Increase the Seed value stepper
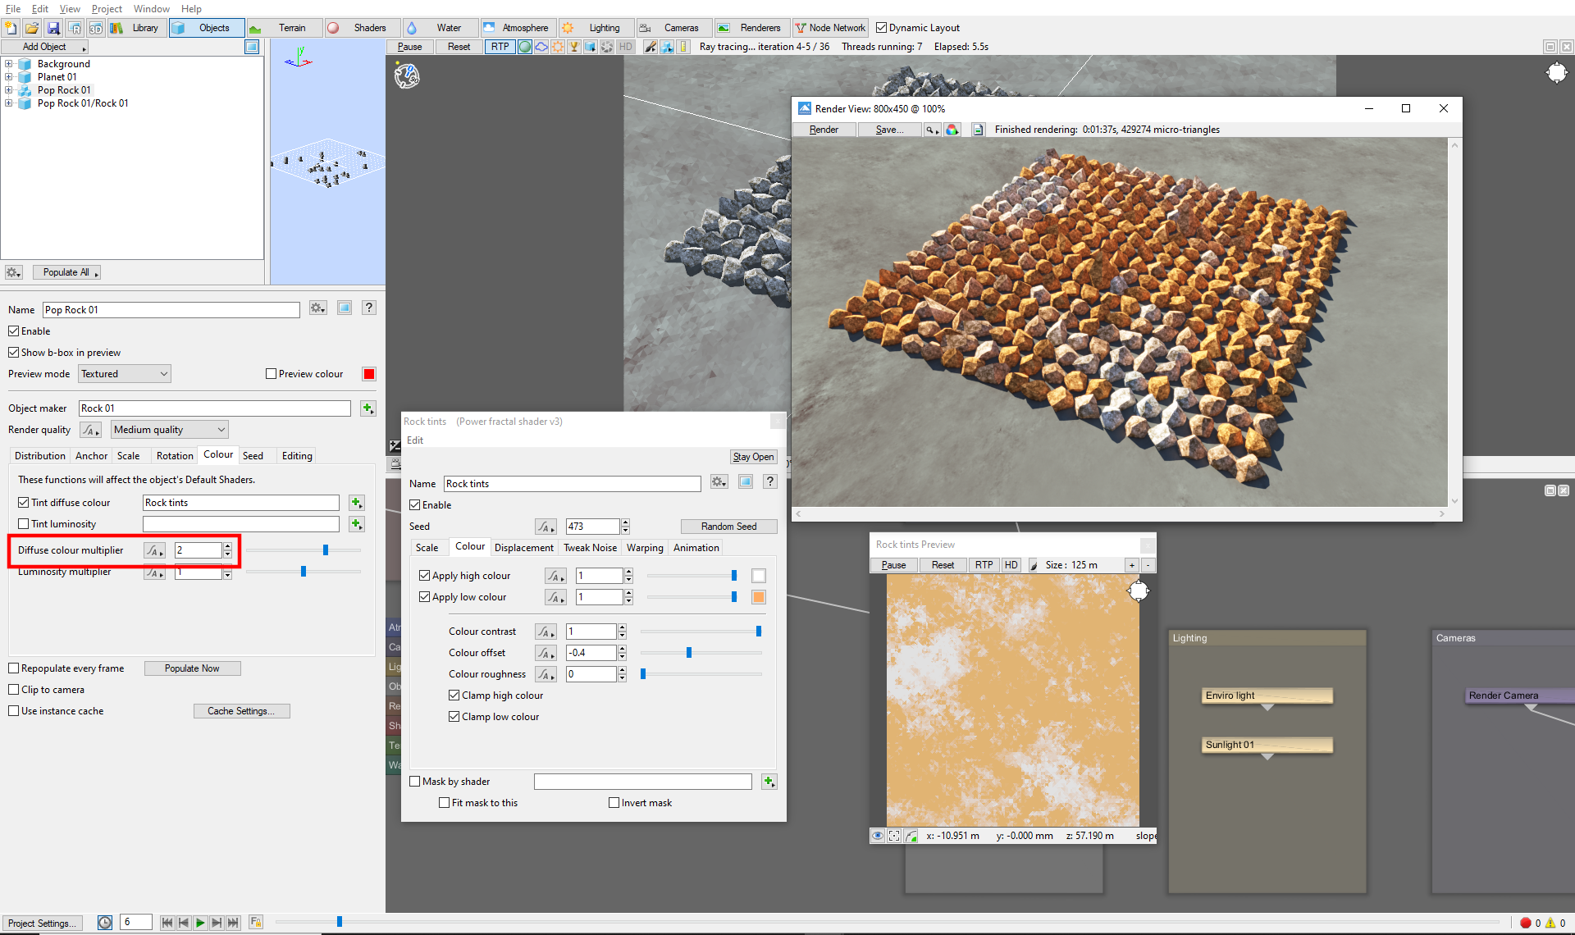Viewport: 1575px width, 935px height. (x=625, y=522)
